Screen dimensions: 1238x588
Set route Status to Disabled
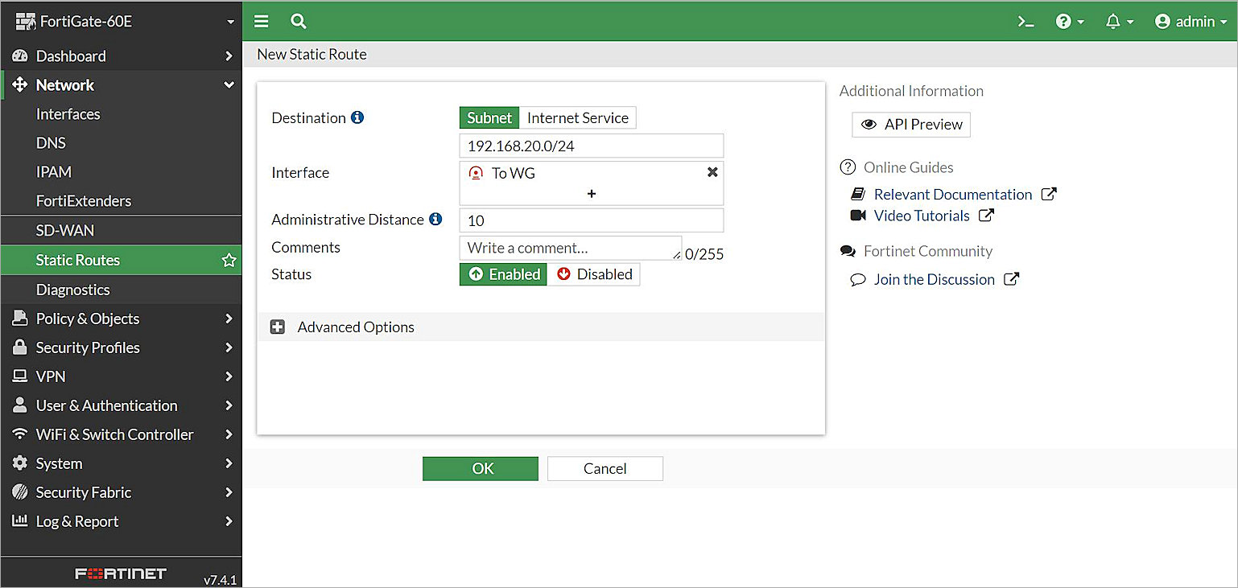click(x=594, y=273)
